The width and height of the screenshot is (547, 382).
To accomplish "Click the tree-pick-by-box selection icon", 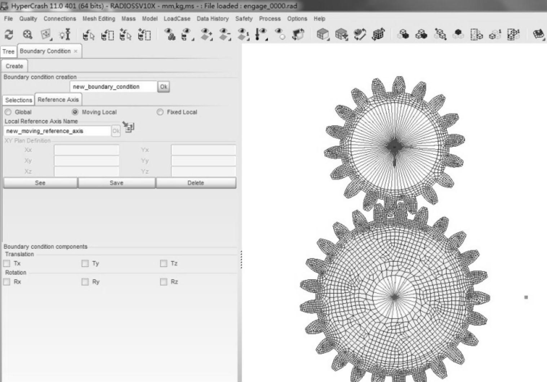I will [x=107, y=35].
